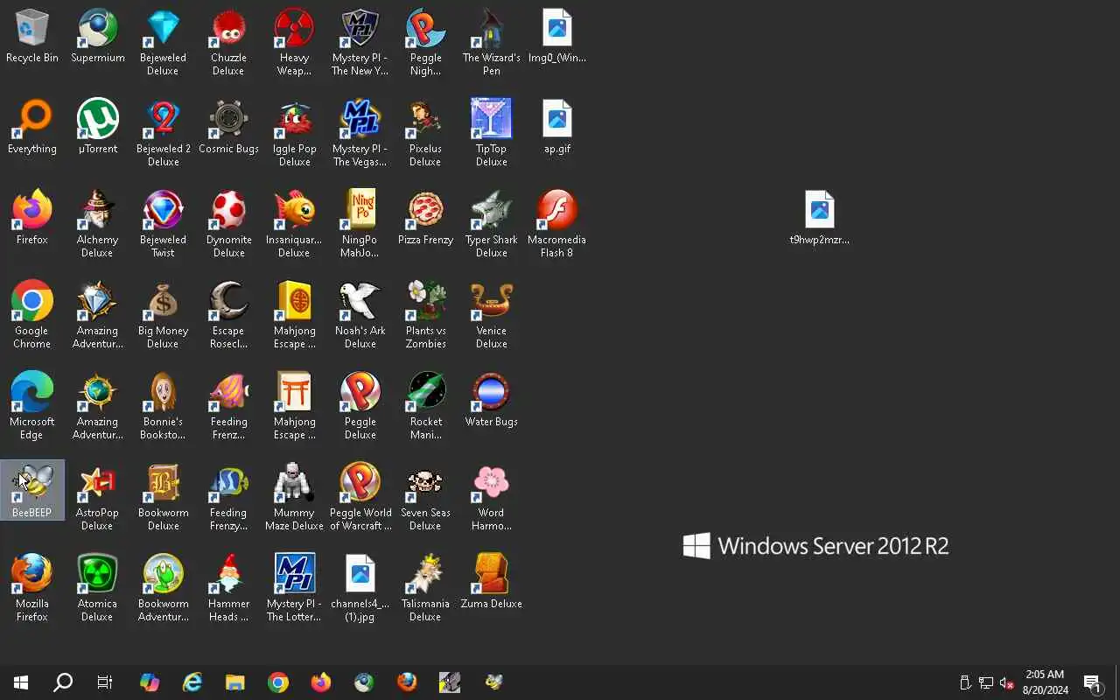Select the Word Harmony flower icon

[x=491, y=498]
